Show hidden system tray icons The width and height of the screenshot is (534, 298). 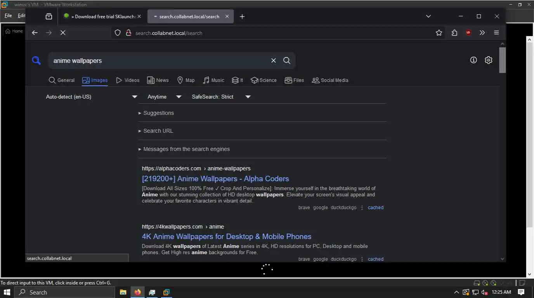coord(456,292)
